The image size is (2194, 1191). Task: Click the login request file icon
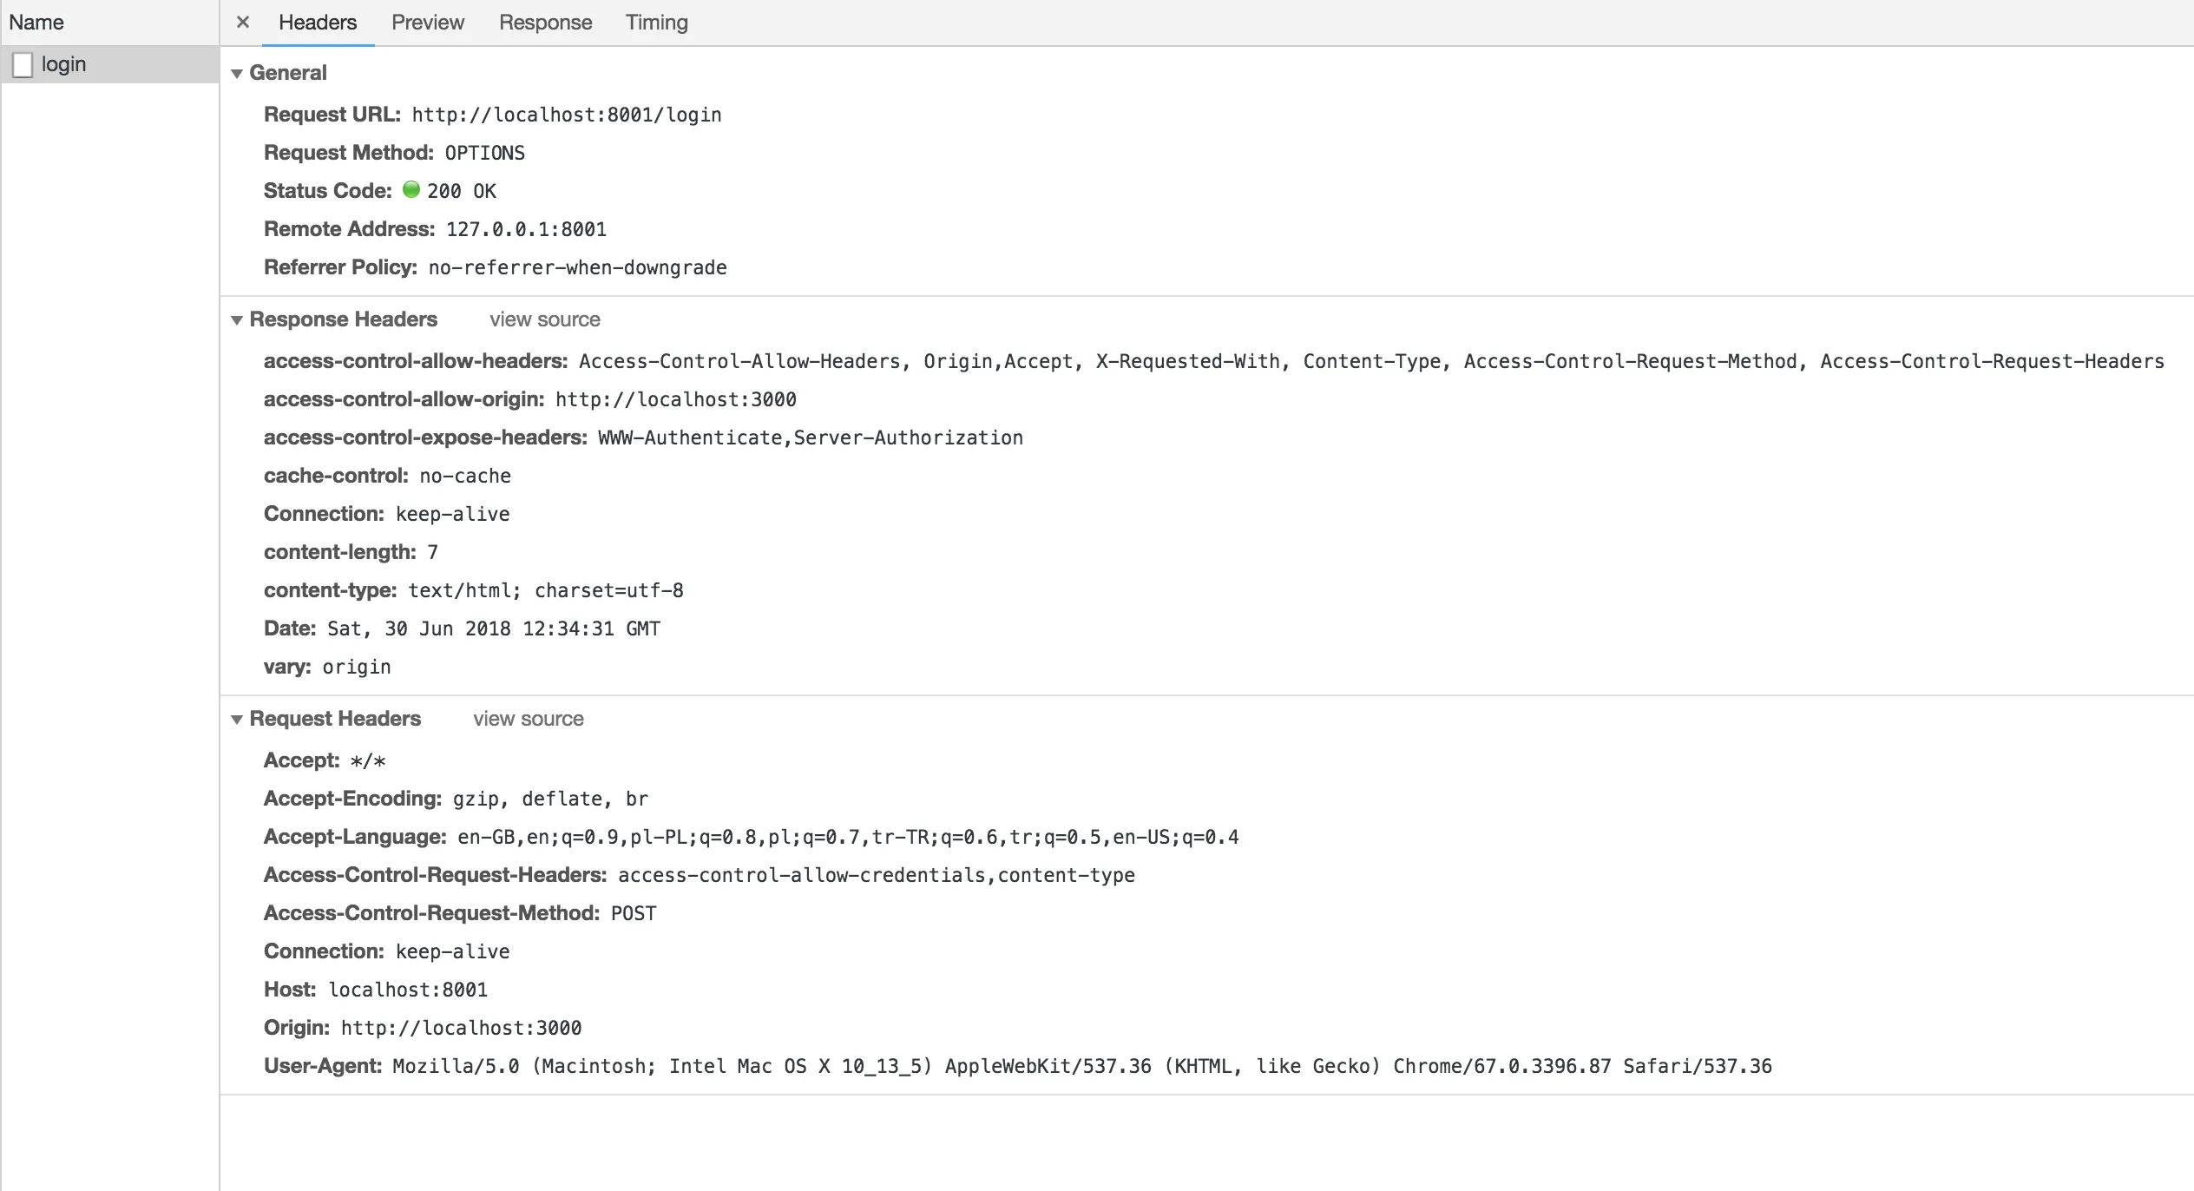(x=23, y=65)
